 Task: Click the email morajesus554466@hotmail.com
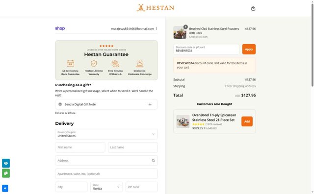[x=132, y=28]
